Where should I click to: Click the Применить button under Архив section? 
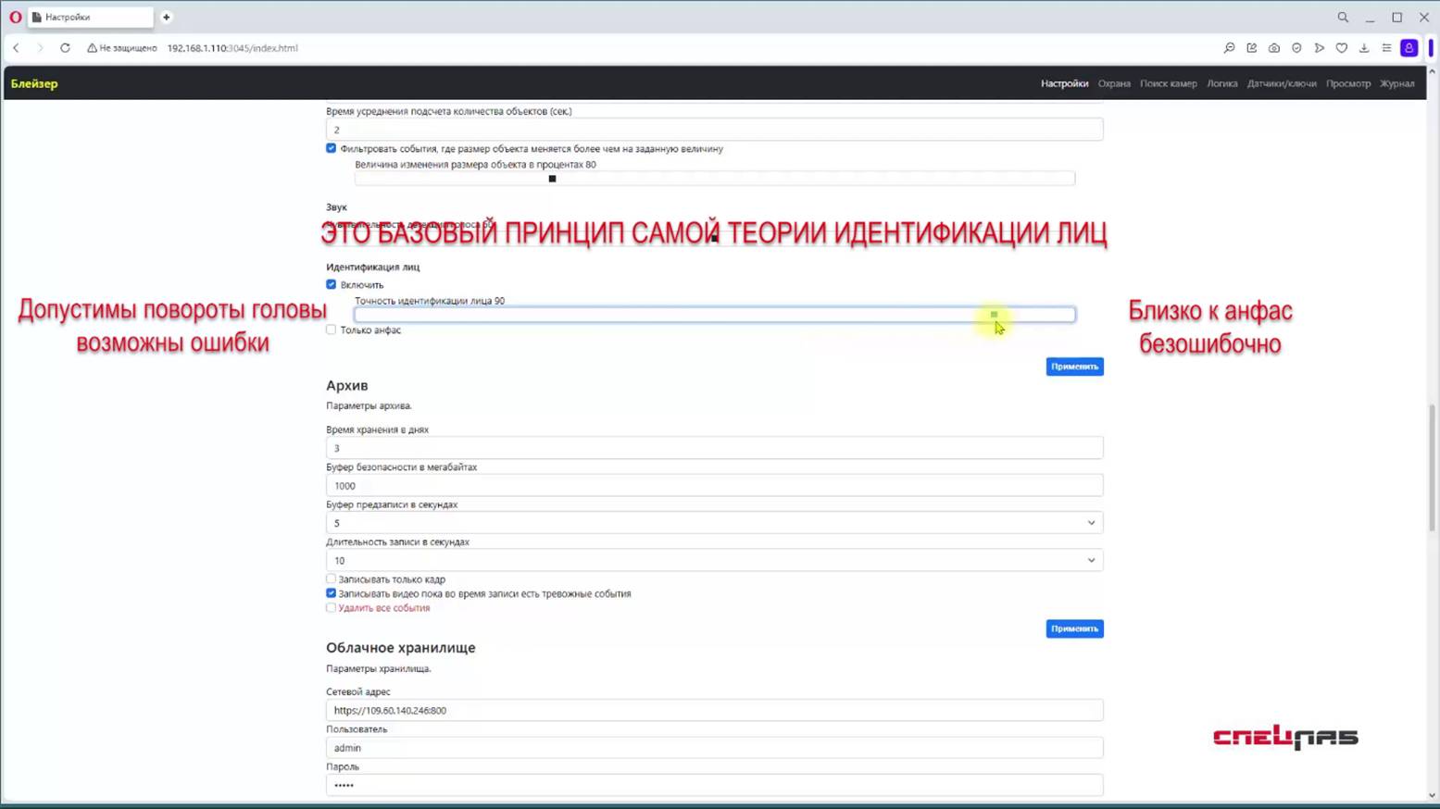[1073, 629]
